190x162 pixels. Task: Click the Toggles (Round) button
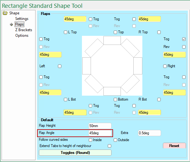tap(75, 153)
